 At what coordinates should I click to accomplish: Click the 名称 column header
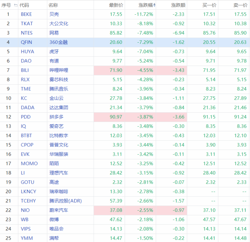[53, 5]
